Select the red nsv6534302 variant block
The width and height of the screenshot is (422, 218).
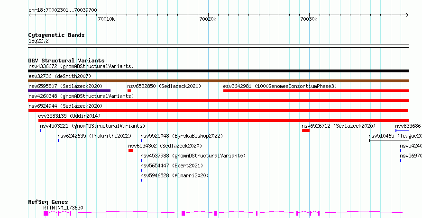(x=130, y=150)
